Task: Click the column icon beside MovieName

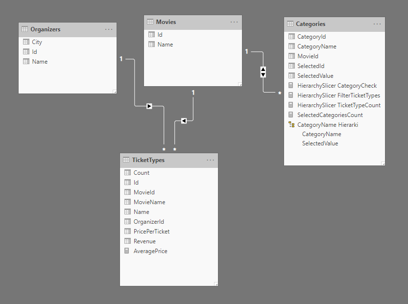Action: click(127, 202)
